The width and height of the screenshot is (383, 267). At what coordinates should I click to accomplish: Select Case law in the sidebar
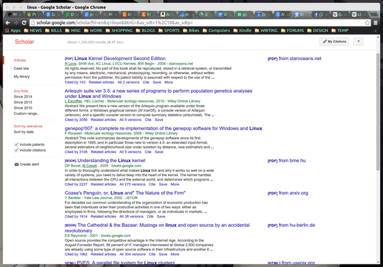point(21,69)
